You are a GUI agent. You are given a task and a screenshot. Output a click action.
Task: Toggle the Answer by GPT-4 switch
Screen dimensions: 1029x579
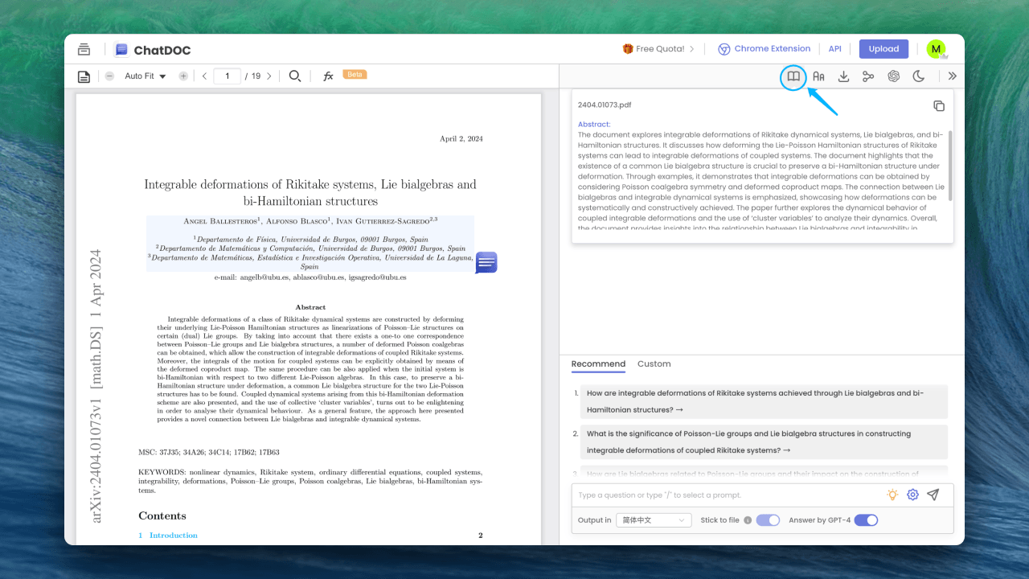click(x=866, y=520)
